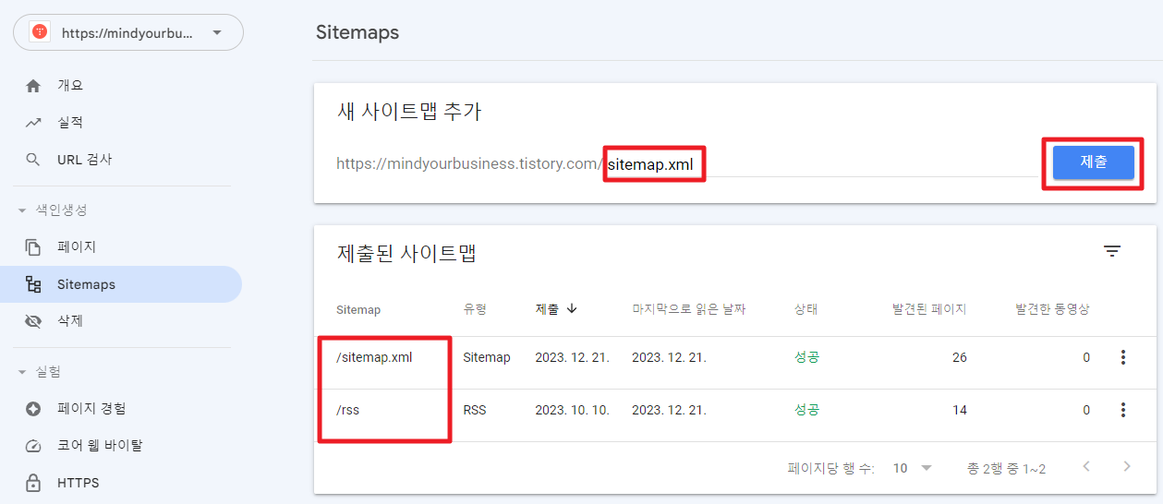Select Sitemaps in the sidebar
The width and height of the screenshot is (1163, 504).
tap(121, 284)
